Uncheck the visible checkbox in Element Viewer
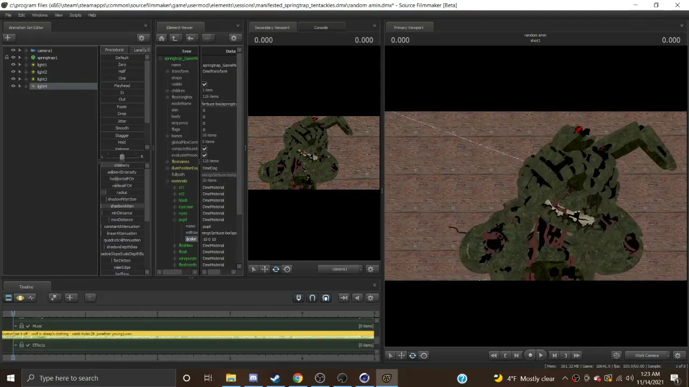689x387 pixels. coord(205,84)
